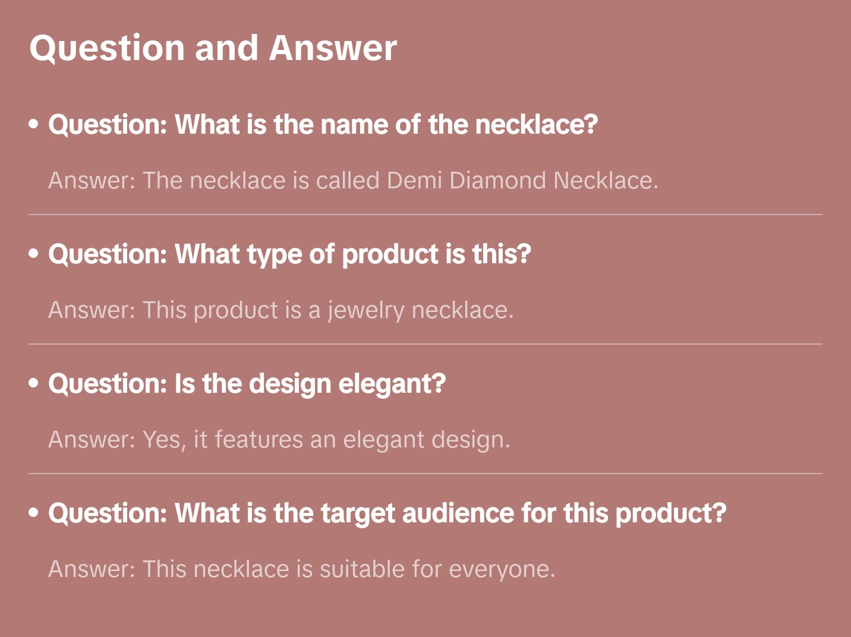Click the bullet beside the product type question

tap(34, 254)
